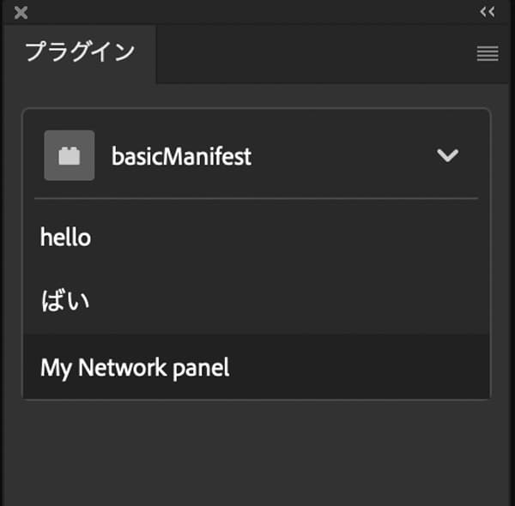Click the separator line under basicManifest header

256,199
